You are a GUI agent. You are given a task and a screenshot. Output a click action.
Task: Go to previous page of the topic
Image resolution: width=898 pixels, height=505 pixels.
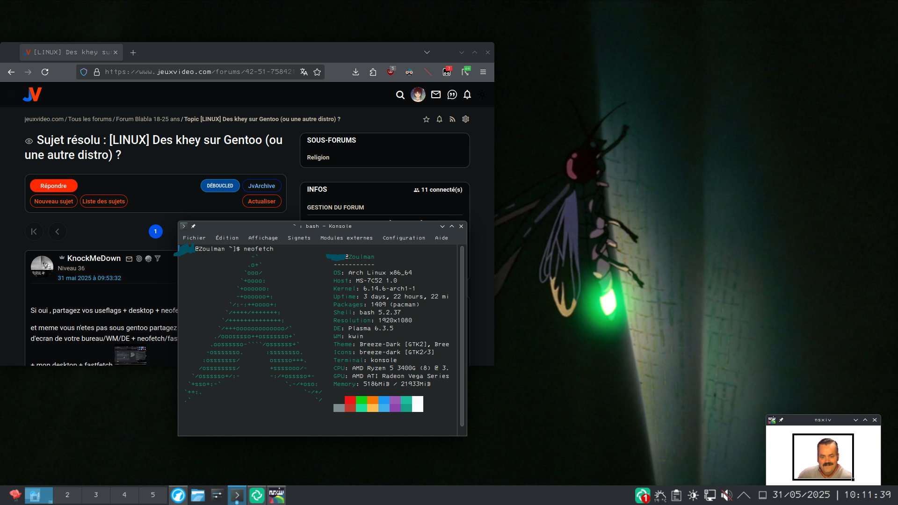[57, 231]
